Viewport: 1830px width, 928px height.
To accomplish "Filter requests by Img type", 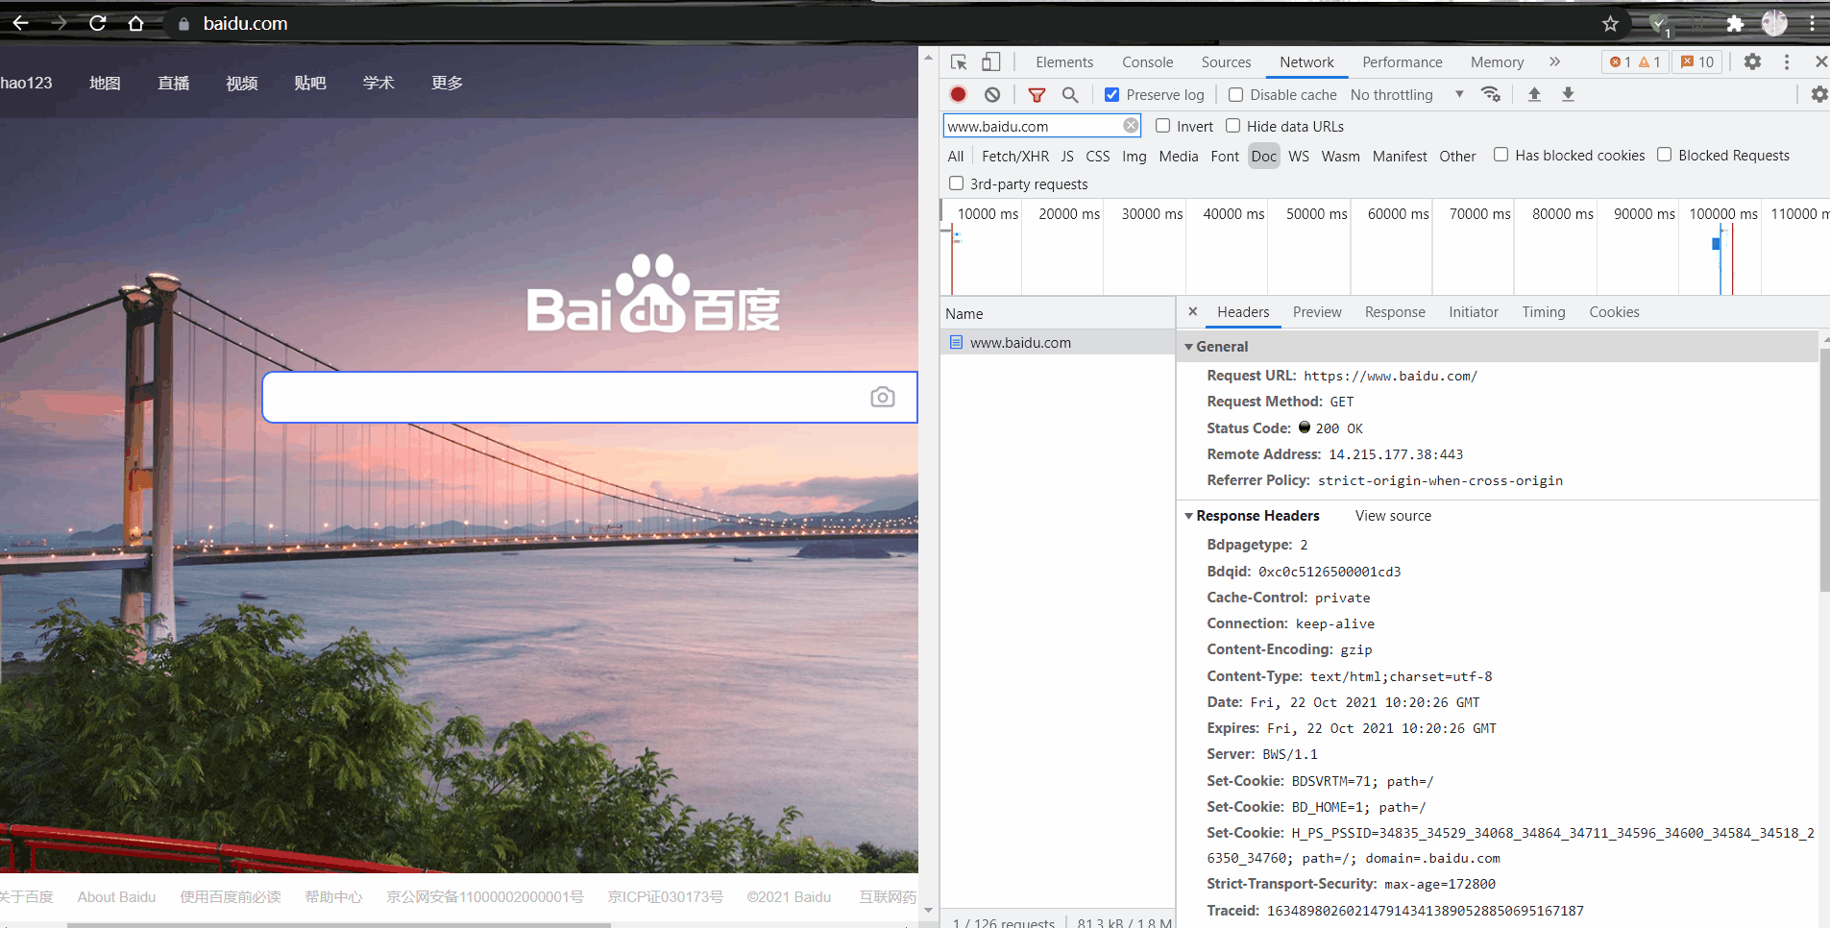I will point(1135,157).
